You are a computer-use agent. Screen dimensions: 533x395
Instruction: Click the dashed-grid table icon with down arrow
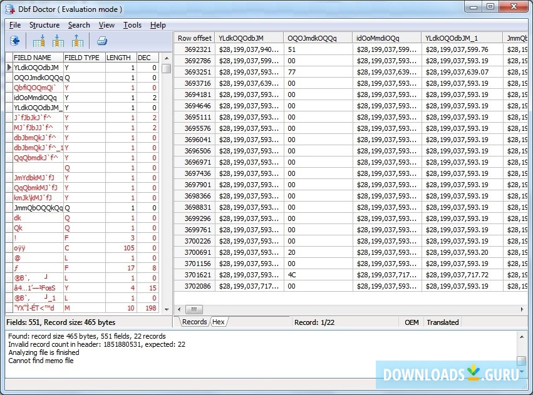[58, 41]
